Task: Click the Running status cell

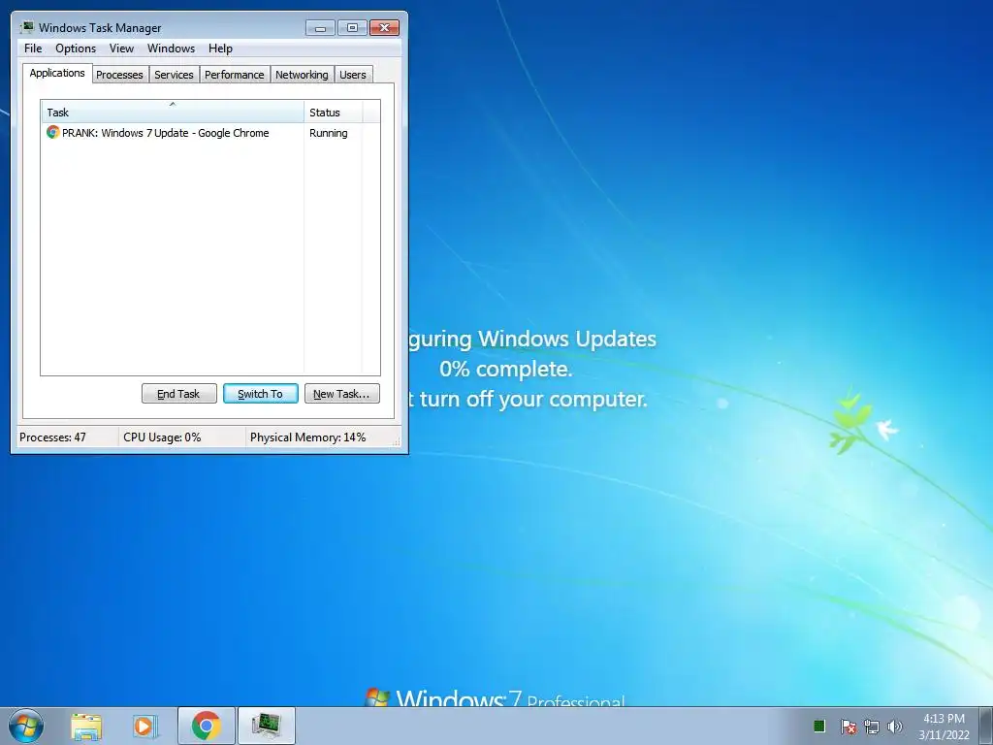Action: coord(328,133)
